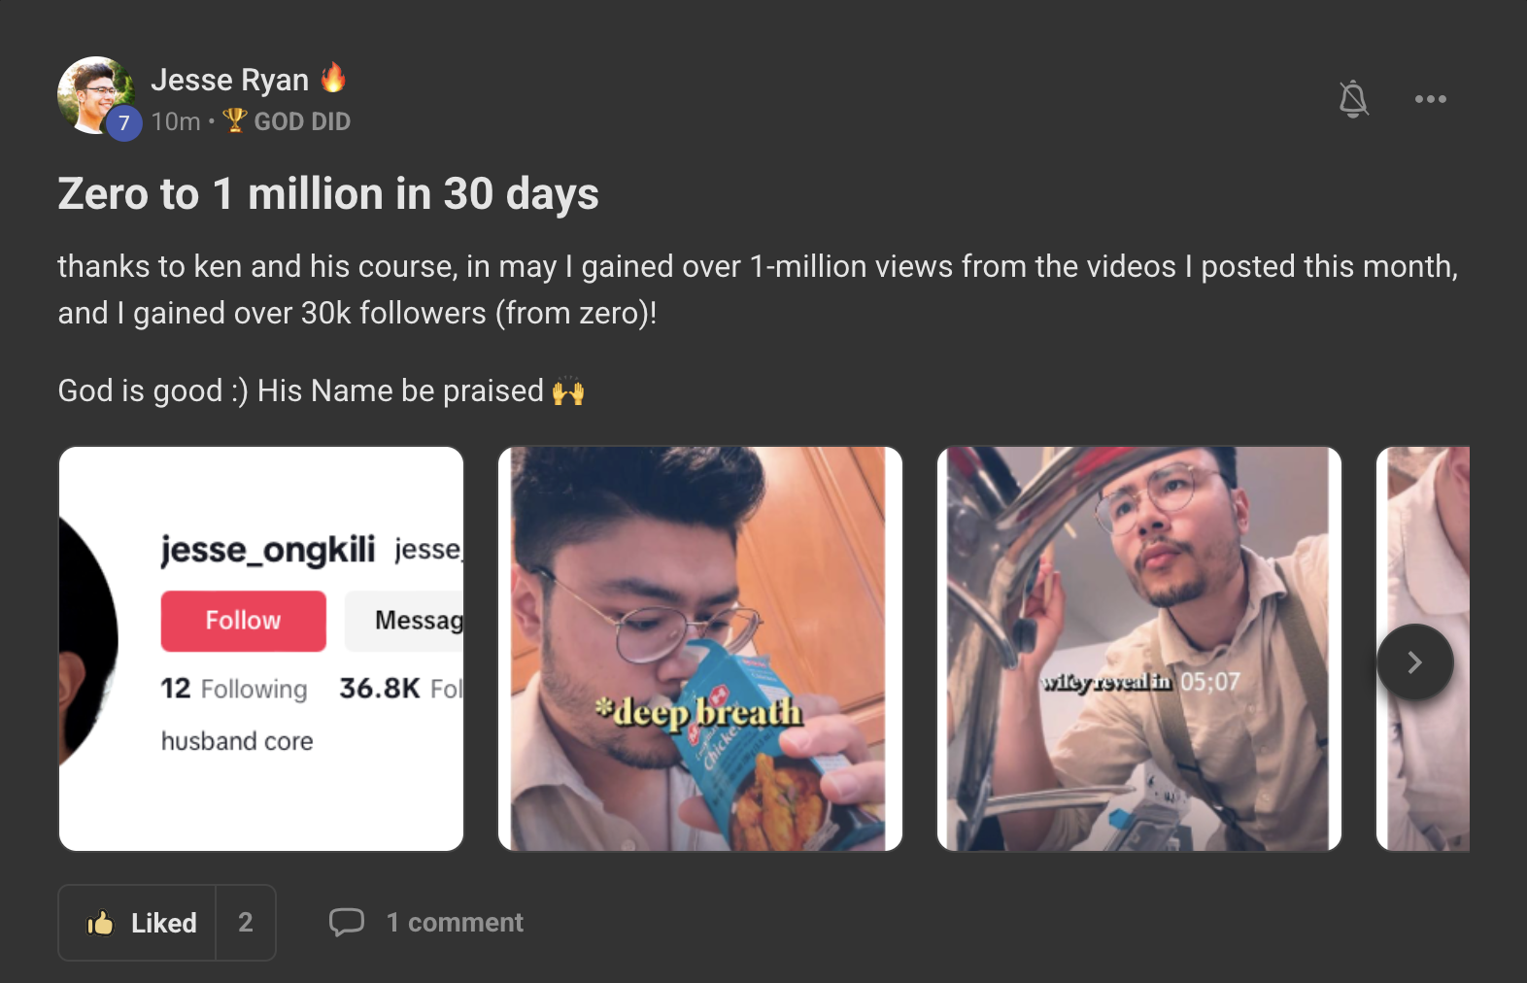The width and height of the screenshot is (1527, 983).
Task: Click the 10m post timestamp
Action: [x=176, y=121]
